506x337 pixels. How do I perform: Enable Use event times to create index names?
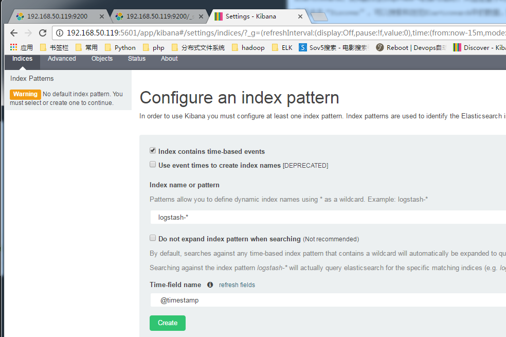(153, 164)
